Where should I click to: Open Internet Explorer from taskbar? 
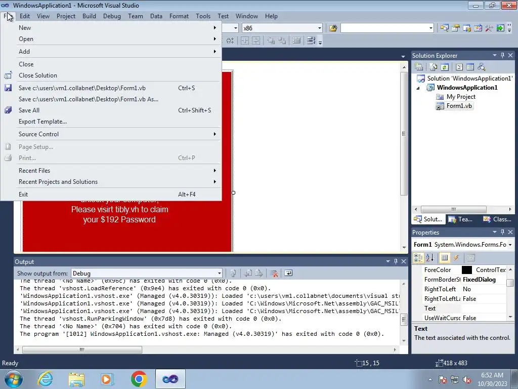tap(45, 379)
